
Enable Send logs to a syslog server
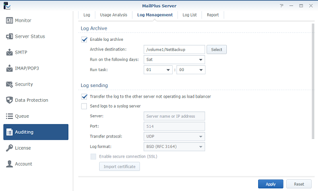point(84,106)
